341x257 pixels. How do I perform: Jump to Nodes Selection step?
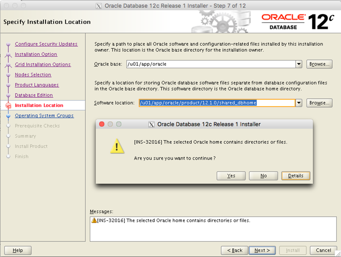click(x=33, y=75)
